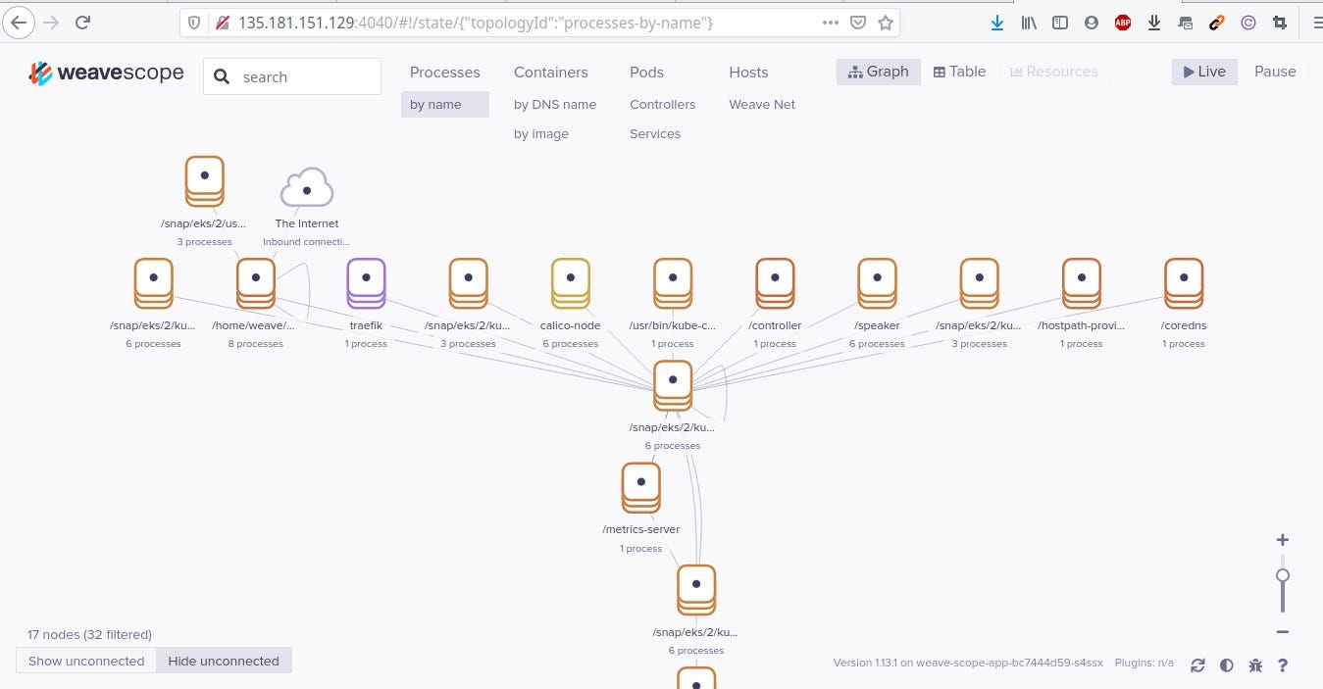Choose Show unconnected option
This screenshot has width=1323, height=689.
click(x=86, y=661)
